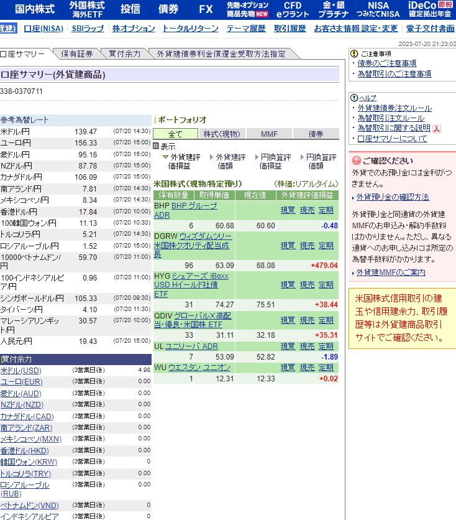This screenshot has width=456, height=520.
Task: Open the テーマ履歴 link
Action: click(246, 29)
